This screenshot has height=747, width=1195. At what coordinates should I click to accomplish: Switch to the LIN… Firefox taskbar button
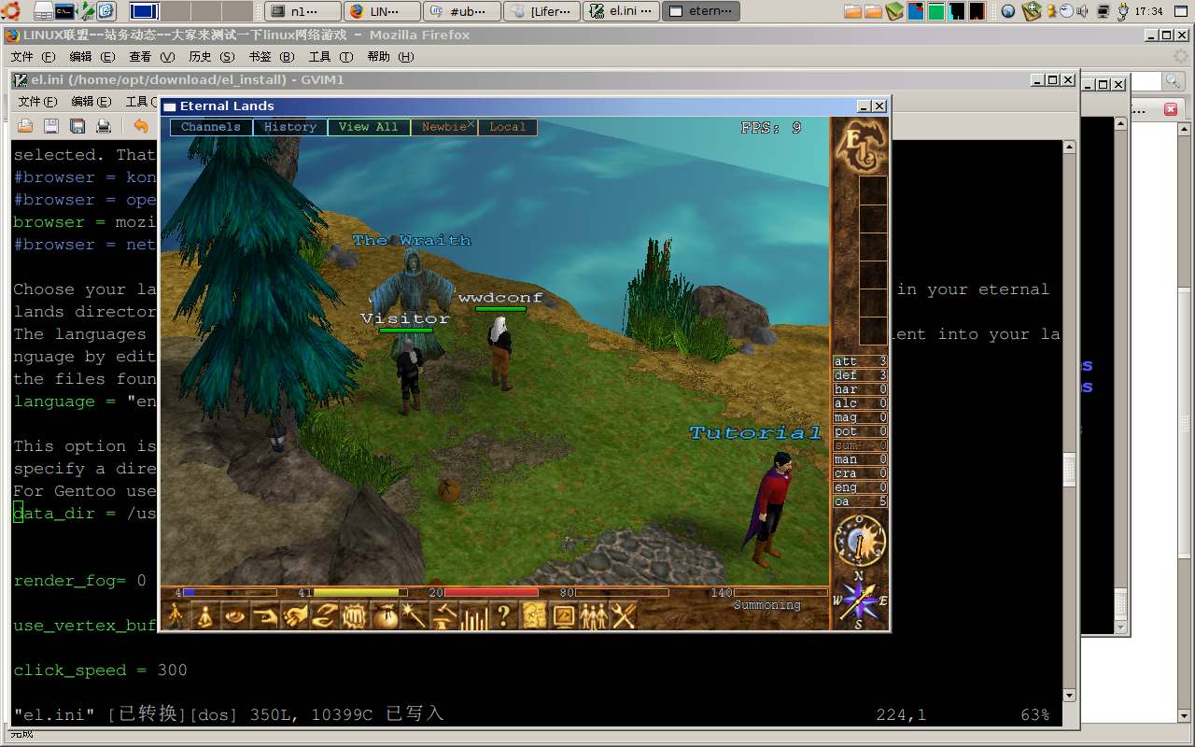pos(383,11)
